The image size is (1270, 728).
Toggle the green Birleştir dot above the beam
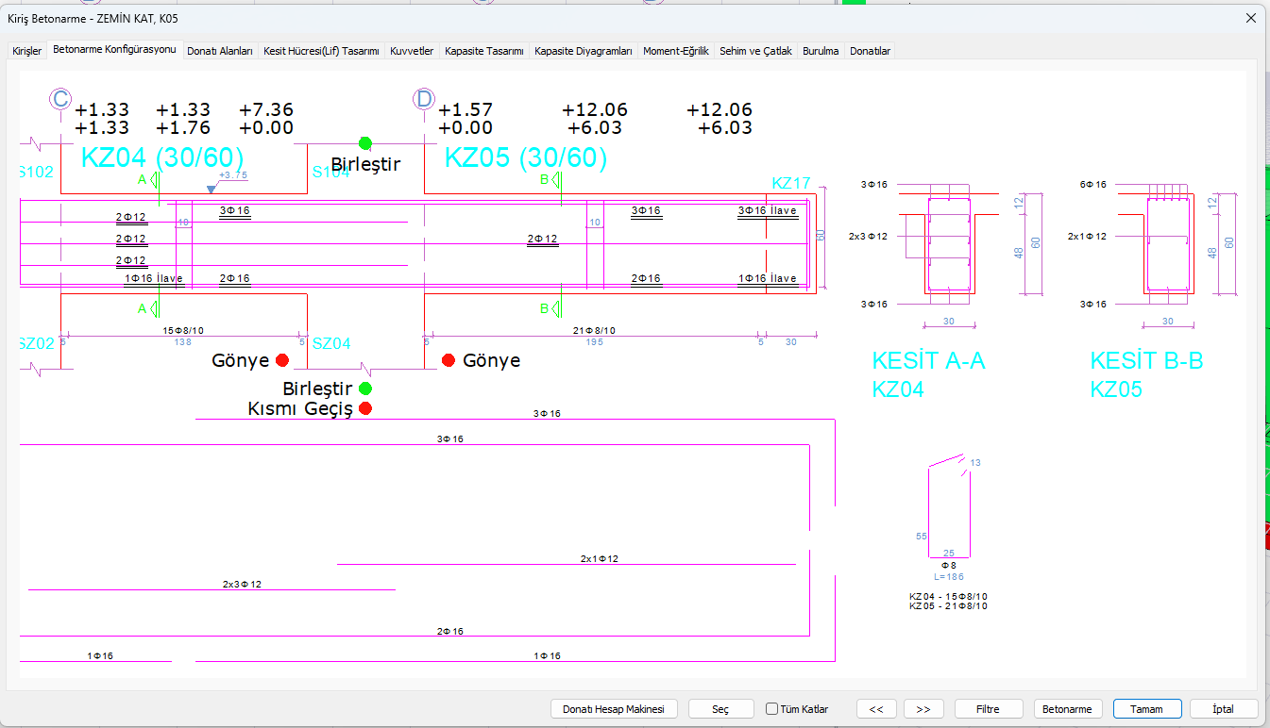point(365,143)
